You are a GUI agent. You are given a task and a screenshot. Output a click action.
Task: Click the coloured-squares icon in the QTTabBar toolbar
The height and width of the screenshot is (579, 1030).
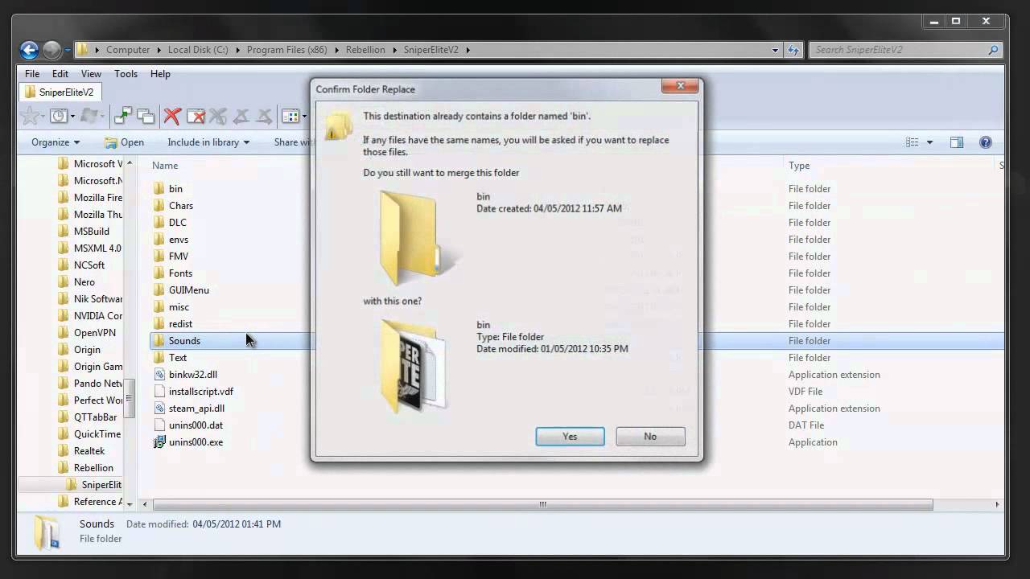point(290,117)
